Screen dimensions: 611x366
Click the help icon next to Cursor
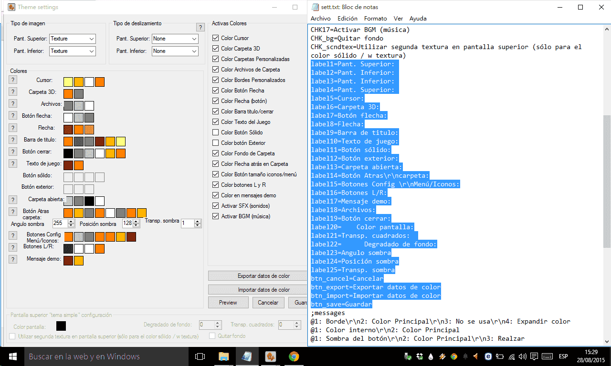coord(13,80)
